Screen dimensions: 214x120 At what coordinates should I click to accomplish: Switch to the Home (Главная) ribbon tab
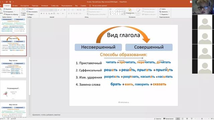tap(7, 6)
